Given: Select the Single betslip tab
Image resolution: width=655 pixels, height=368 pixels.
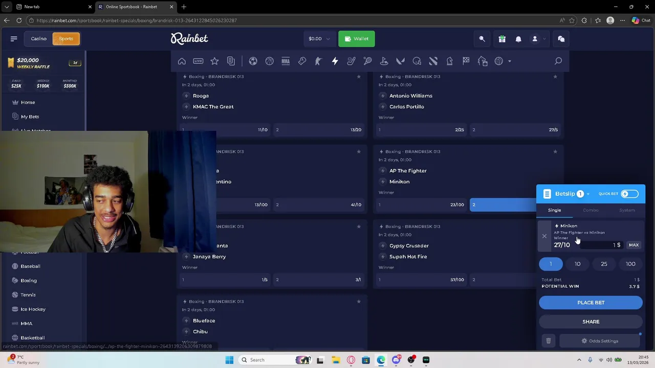Looking at the screenshot, I should 555,210.
